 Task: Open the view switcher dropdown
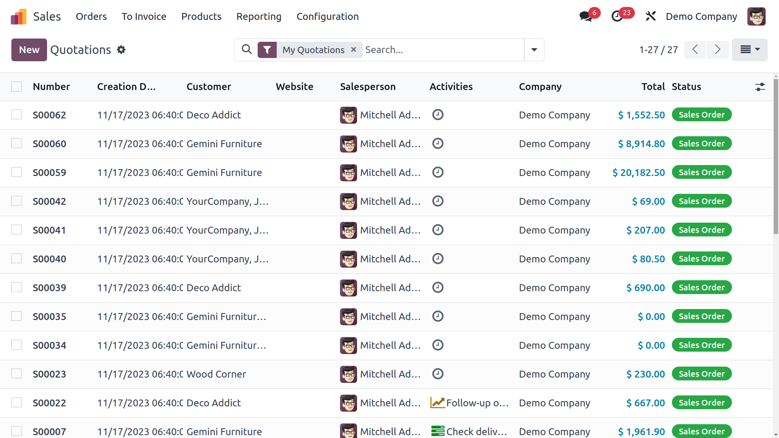point(749,49)
